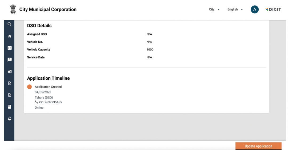
Task: Click the phone number +91 9637295165
Action: point(50,102)
